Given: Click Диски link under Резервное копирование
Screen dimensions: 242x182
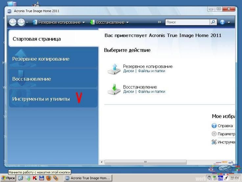Looking at the screenshot, I should [x=128, y=71].
